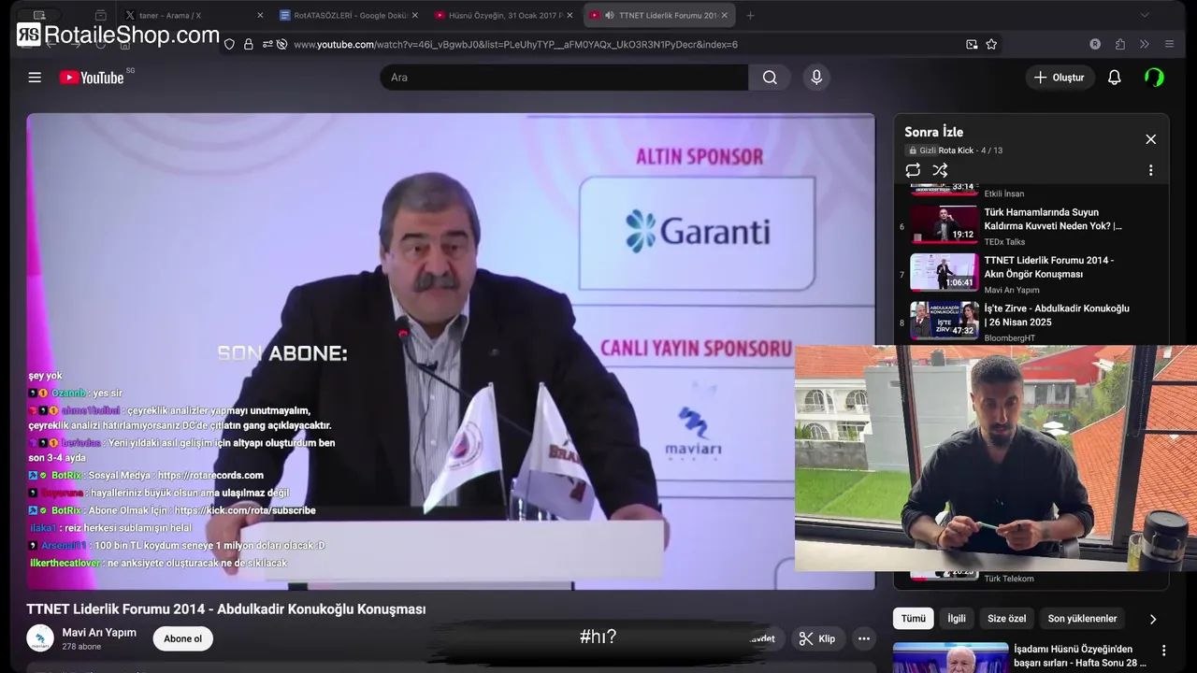Switch to the RotATASÖZLERİ Google Docs tab

tap(346, 15)
